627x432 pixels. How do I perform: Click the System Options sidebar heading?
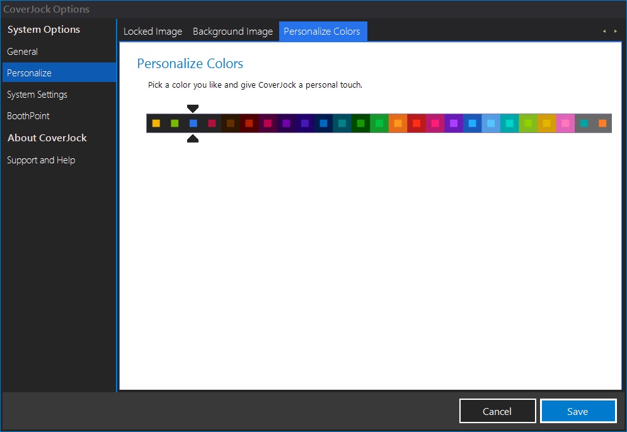(x=43, y=30)
